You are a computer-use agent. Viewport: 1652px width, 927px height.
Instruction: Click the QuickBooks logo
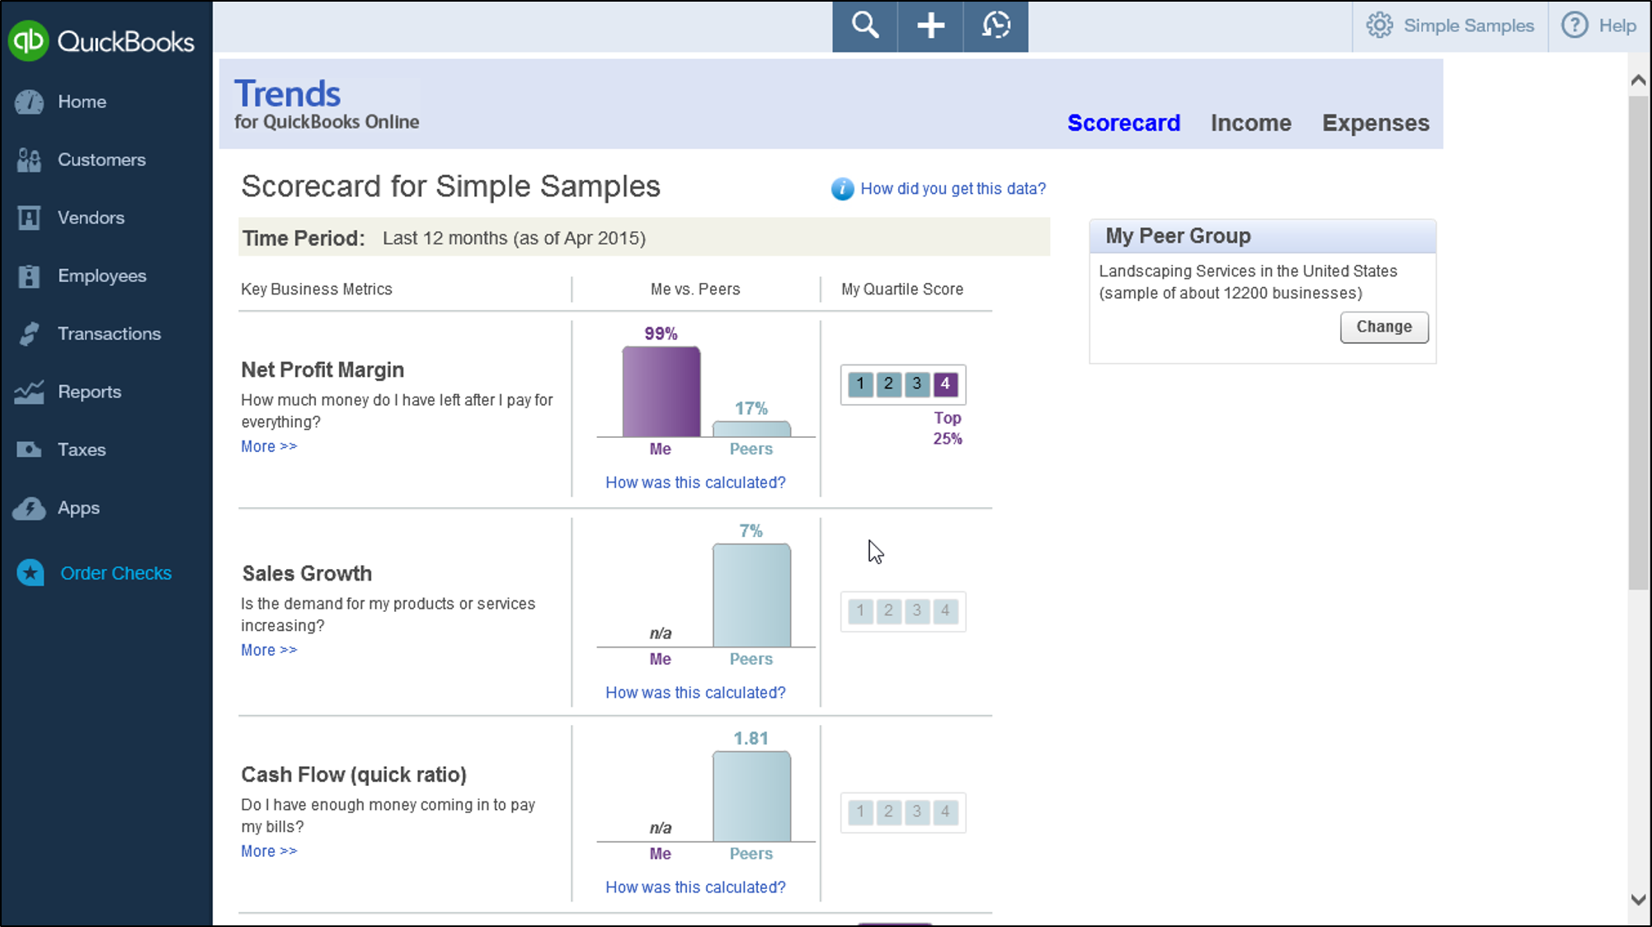click(x=103, y=40)
